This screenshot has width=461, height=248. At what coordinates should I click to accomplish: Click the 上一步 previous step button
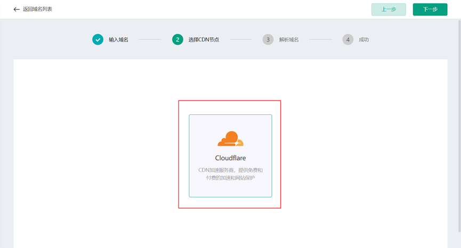389,10
